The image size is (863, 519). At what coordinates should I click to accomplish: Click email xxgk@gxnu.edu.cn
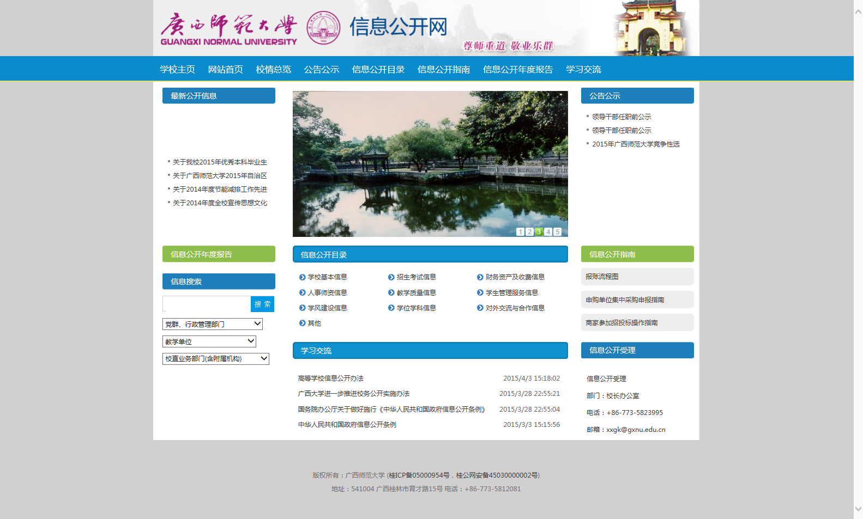tap(636, 430)
